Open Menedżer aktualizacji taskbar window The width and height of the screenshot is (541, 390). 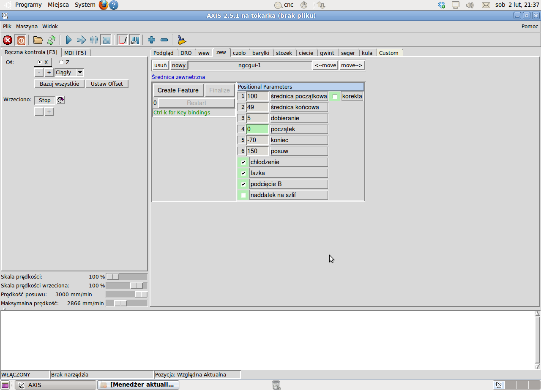point(139,385)
